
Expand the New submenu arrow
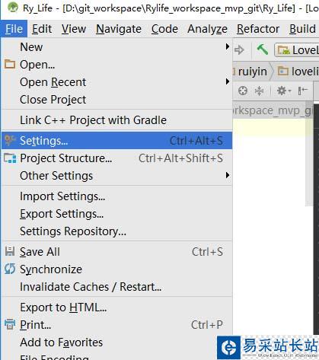[x=228, y=46]
